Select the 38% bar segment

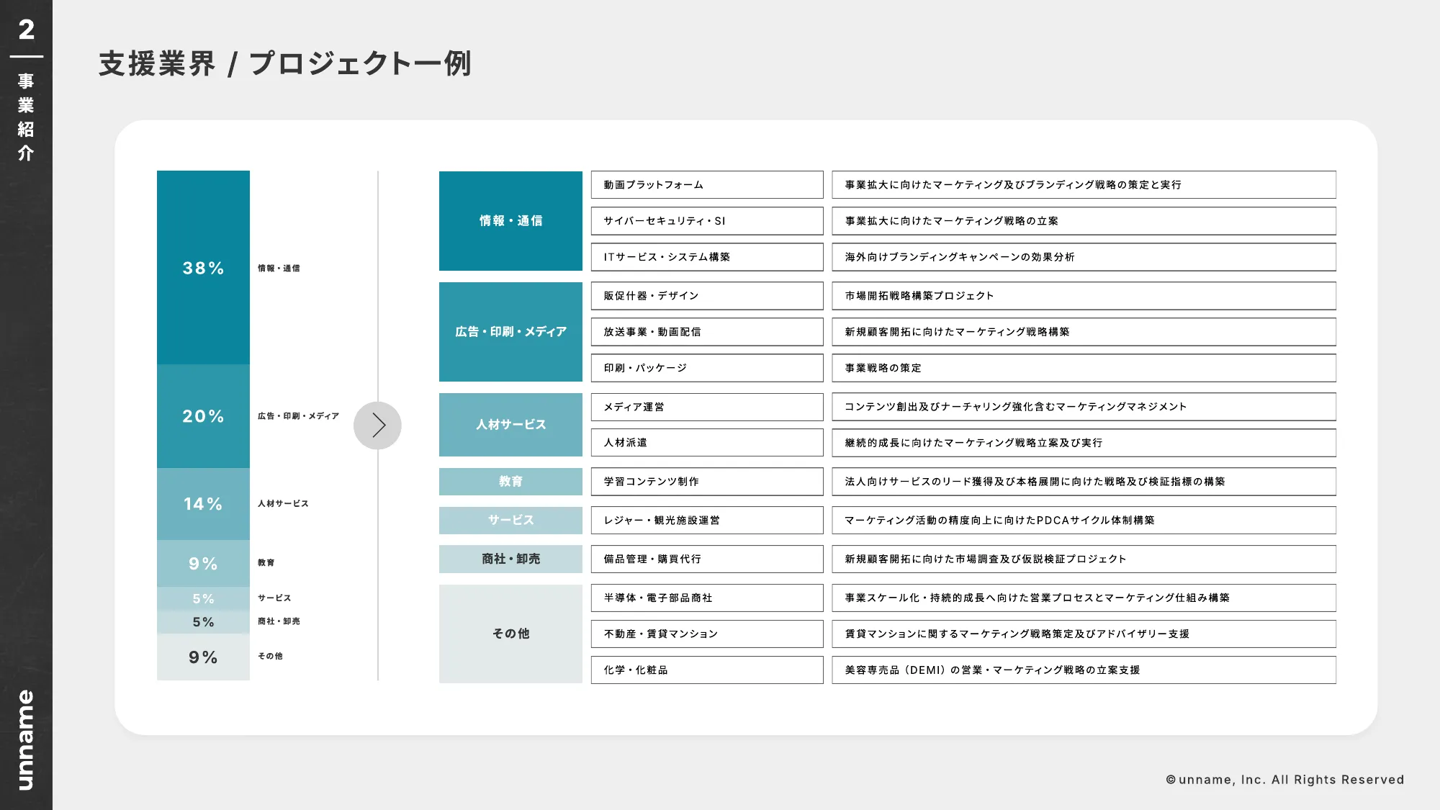click(x=203, y=268)
